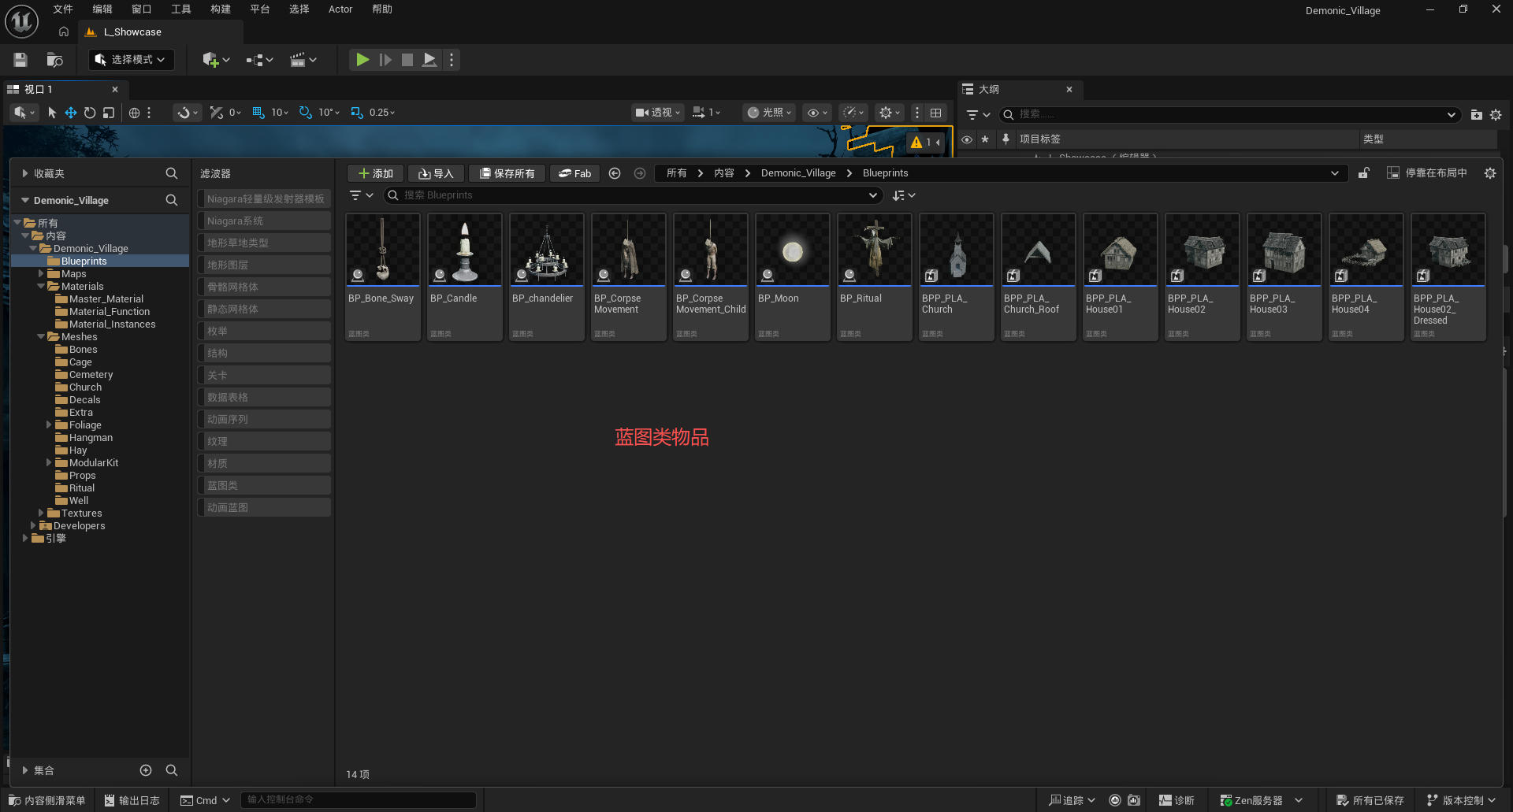Toggle the 静态网格体 filter

point(264,310)
